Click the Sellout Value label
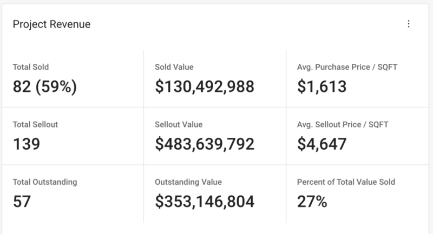The width and height of the screenshot is (433, 234). [179, 124]
